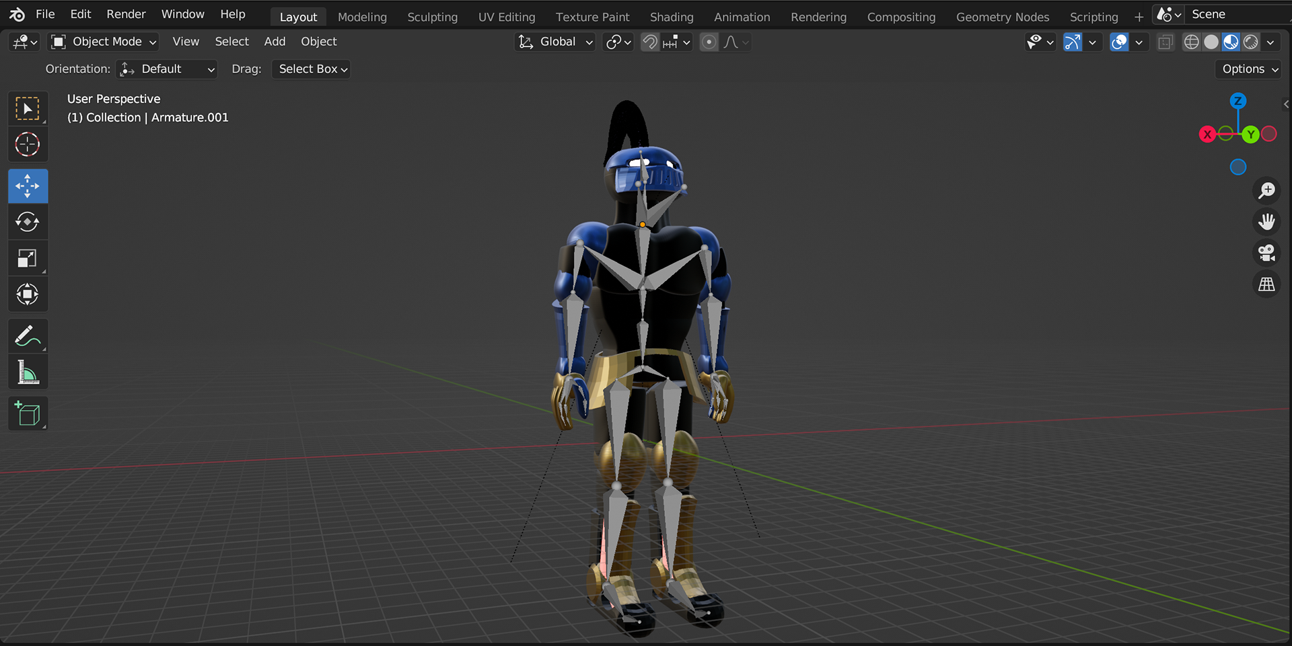Open the File menu
Viewport: 1292px width, 646px height.
[45, 14]
